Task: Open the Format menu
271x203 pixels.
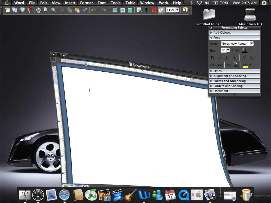Action: pyautogui.click(x=87, y=3)
